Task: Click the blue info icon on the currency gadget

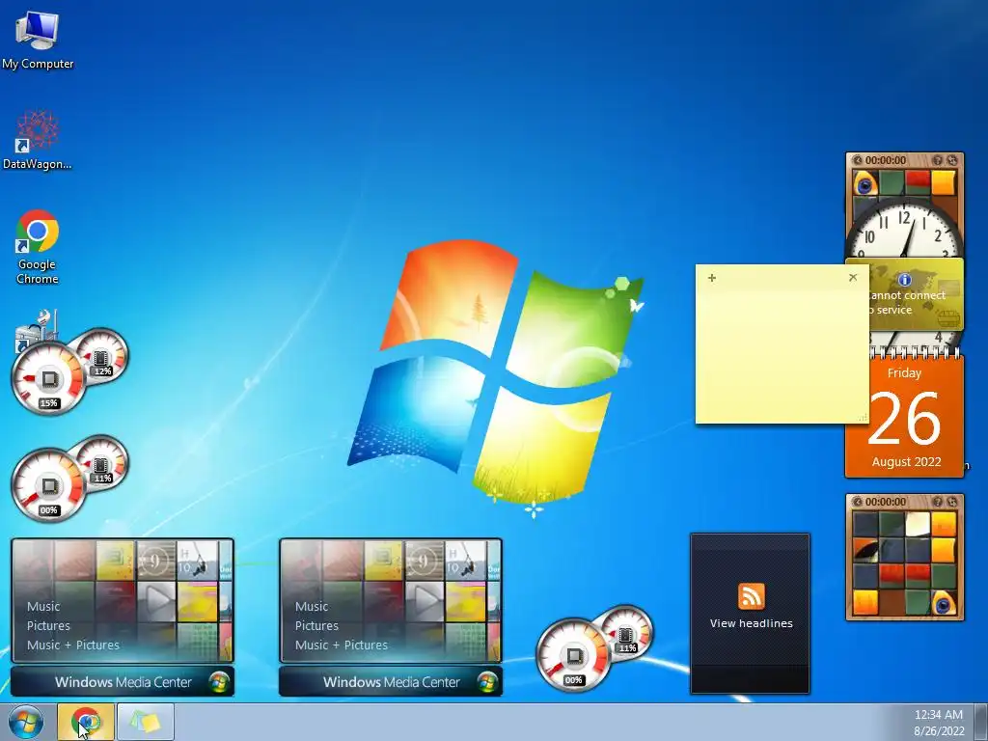Action: pyautogui.click(x=905, y=279)
